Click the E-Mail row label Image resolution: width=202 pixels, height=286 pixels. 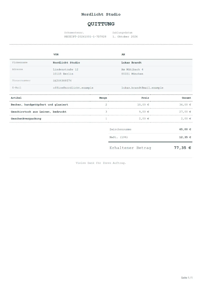[17, 88]
